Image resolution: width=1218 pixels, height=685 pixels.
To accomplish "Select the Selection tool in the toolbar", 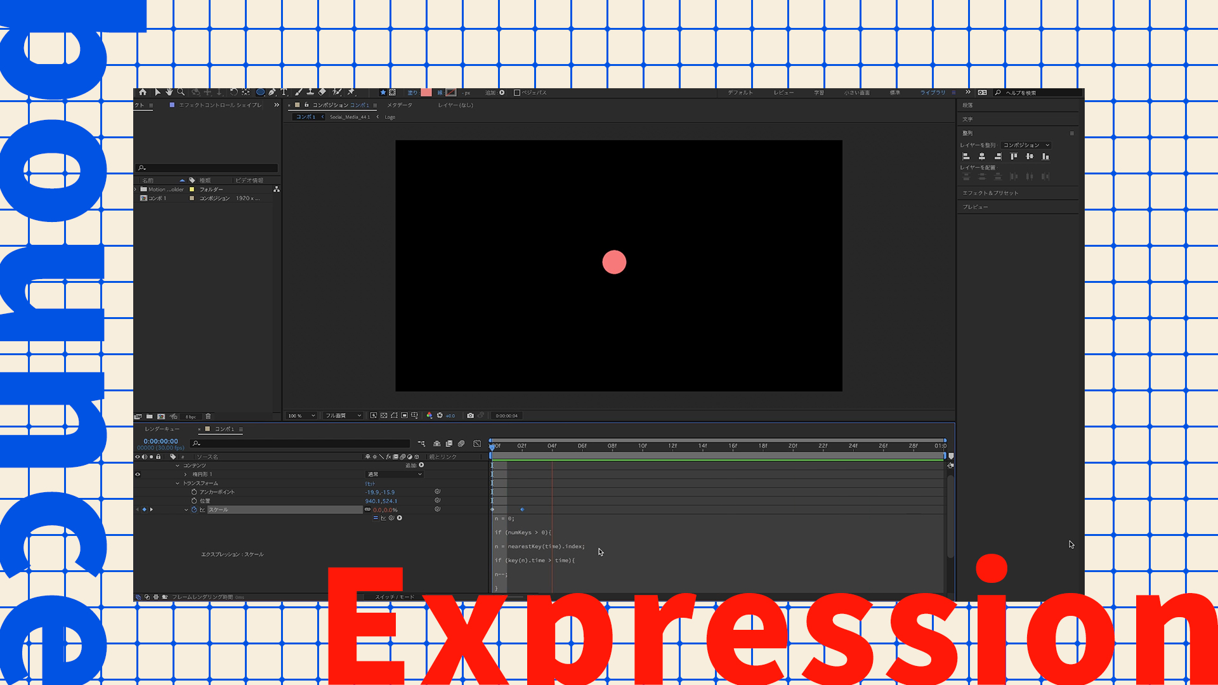I will tap(157, 92).
